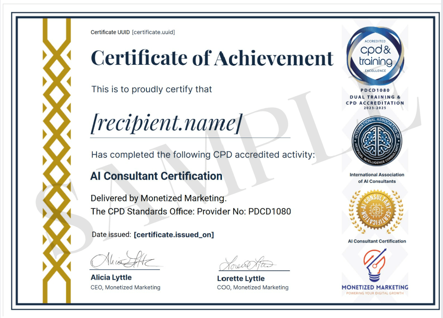The height and width of the screenshot is (318, 443).
Task: Click the name 'Alicia Lyttle'
Action: click(111, 277)
